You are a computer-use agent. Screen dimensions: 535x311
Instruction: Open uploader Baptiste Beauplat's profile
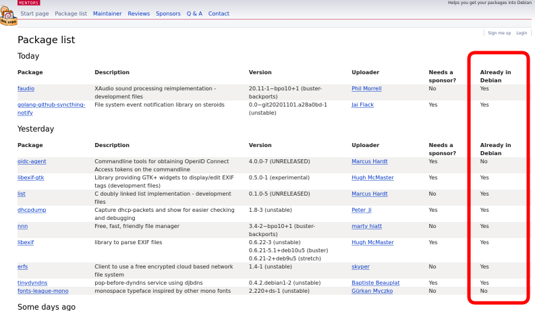click(376, 283)
